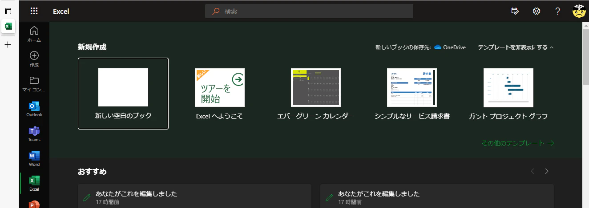589x208 pixels.
Task: Click the 新しいブックの保存先 label
Action: point(403,47)
